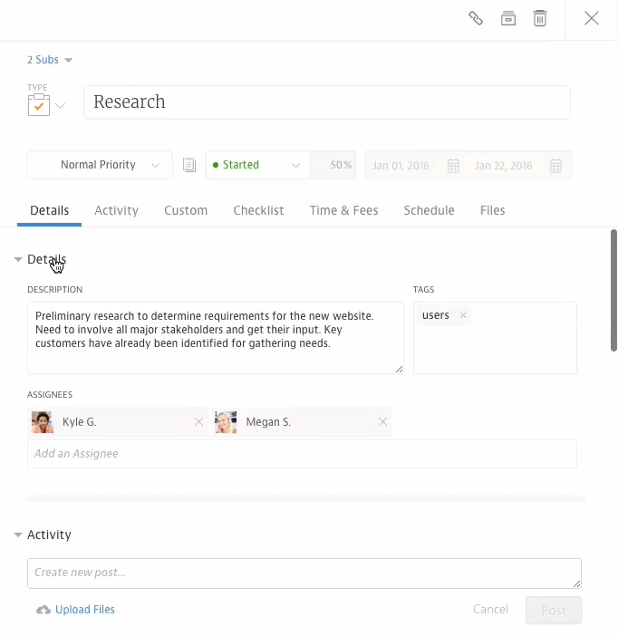Click the task type checkmark icon
Image resolution: width=618 pixels, height=636 pixels.
38,106
